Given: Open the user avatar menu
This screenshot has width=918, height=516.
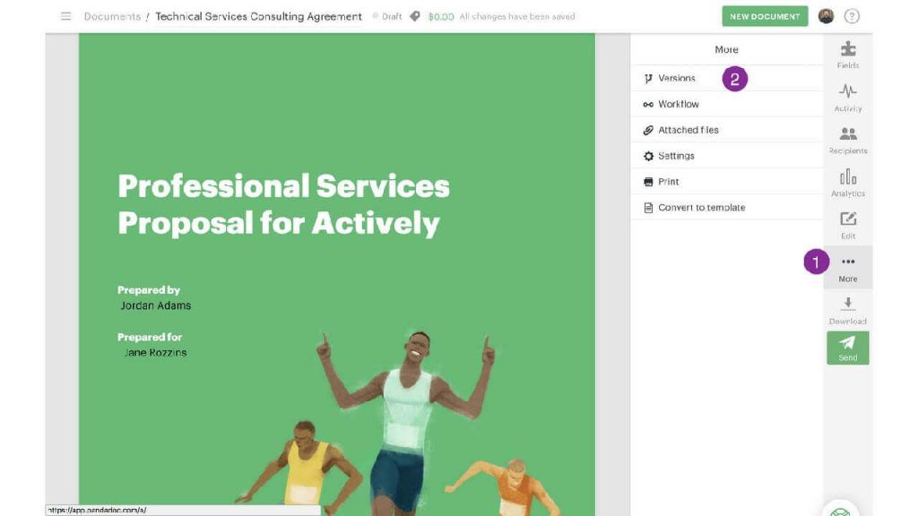Looking at the screenshot, I should pos(826,16).
